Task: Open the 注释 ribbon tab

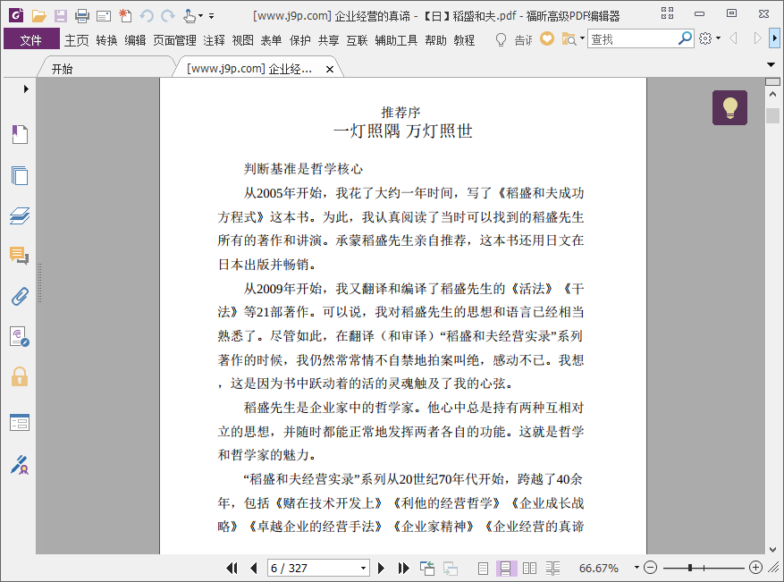Action: pos(214,40)
